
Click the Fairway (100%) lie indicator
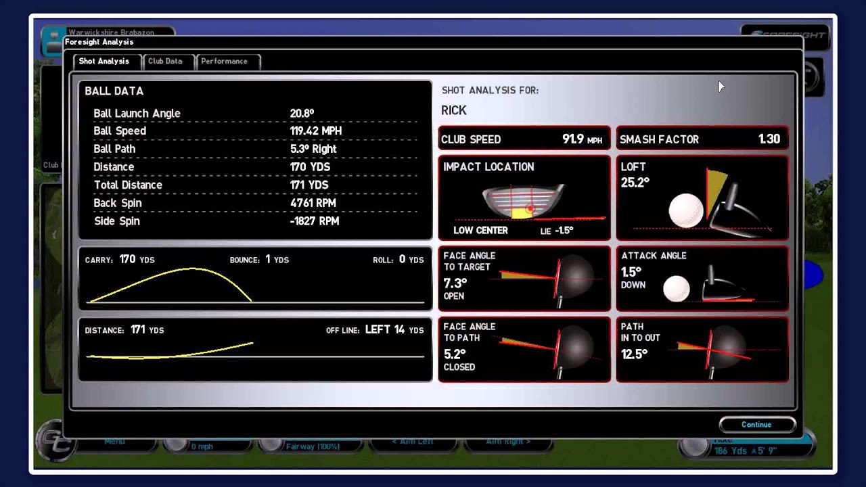click(312, 446)
